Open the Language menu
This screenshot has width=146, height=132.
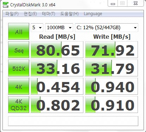coord(93,14)
